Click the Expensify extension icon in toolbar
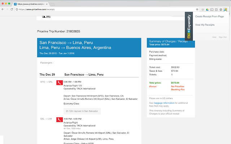Image resolution: width=231 pixels, height=144 pixels. [225, 10]
